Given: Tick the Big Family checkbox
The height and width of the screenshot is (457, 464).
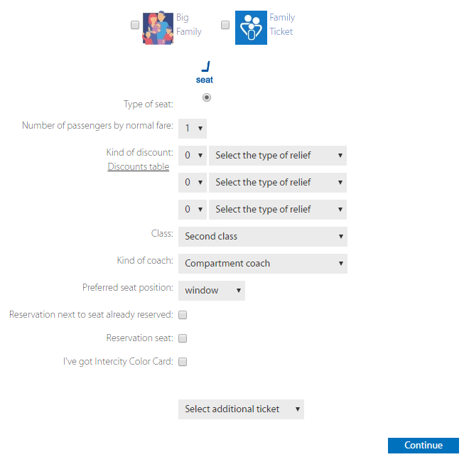Looking at the screenshot, I should pyautogui.click(x=135, y=25).
